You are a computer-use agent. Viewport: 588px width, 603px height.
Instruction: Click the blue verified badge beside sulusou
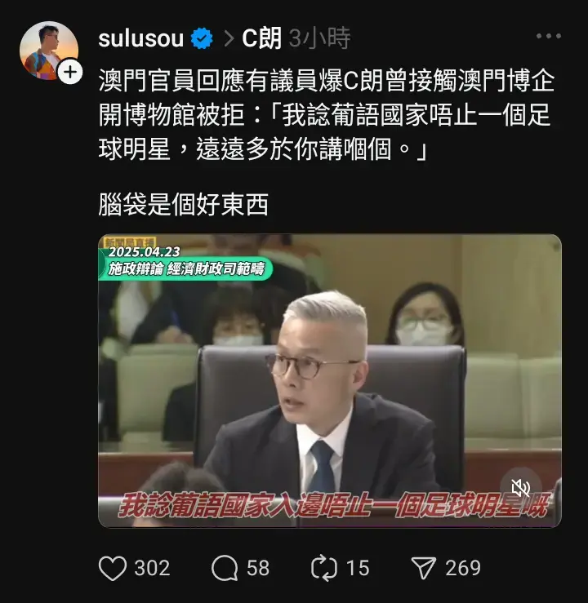click(202, 38)
